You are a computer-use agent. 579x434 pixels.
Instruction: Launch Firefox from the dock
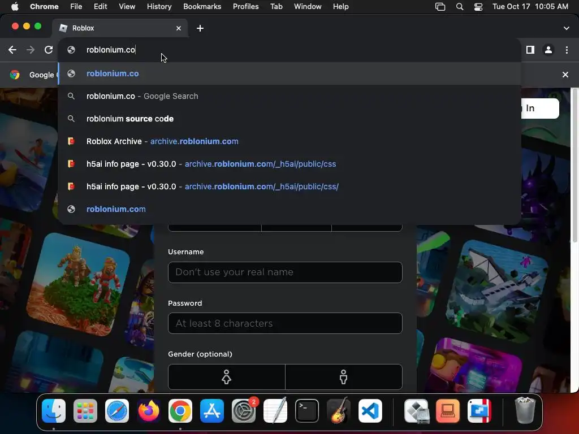pyautogui.click(x=149, y=411)
